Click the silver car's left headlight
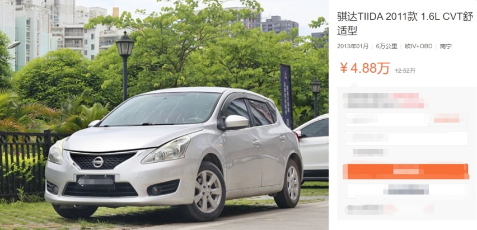The height and width of the screenshot is (230, 477). point(166,149)
